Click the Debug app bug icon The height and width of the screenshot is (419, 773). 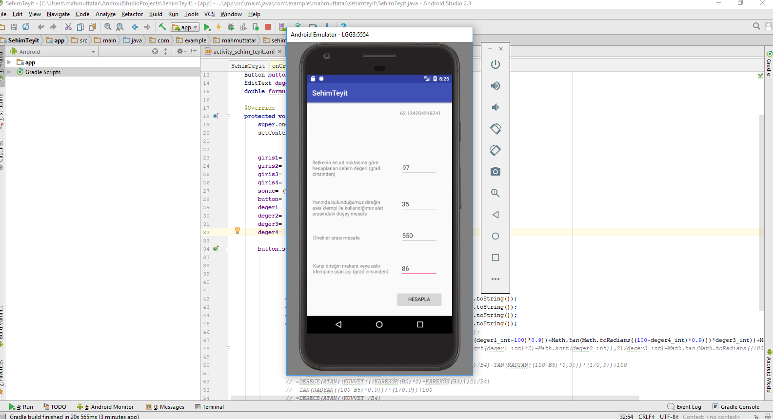(231, 27)
